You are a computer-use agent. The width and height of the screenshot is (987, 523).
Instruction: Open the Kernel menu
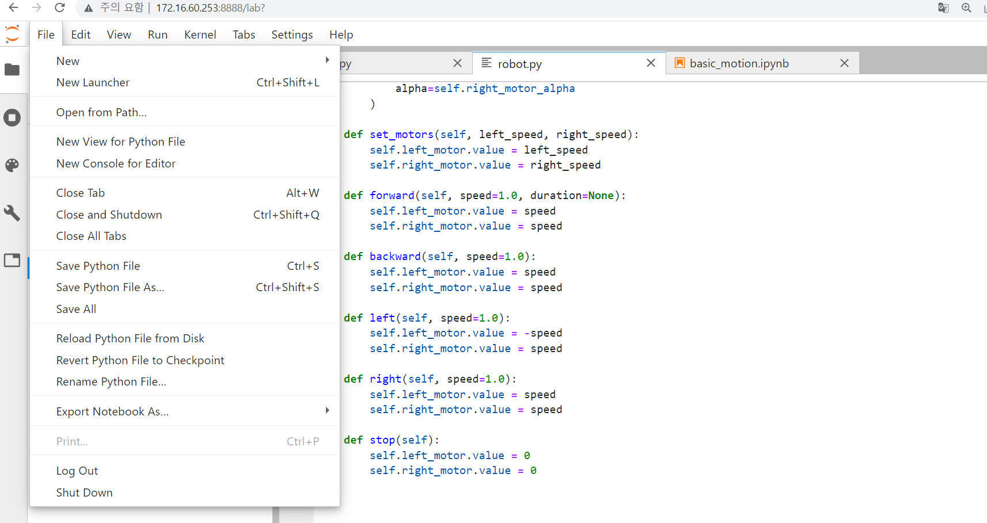click(200, 35)
